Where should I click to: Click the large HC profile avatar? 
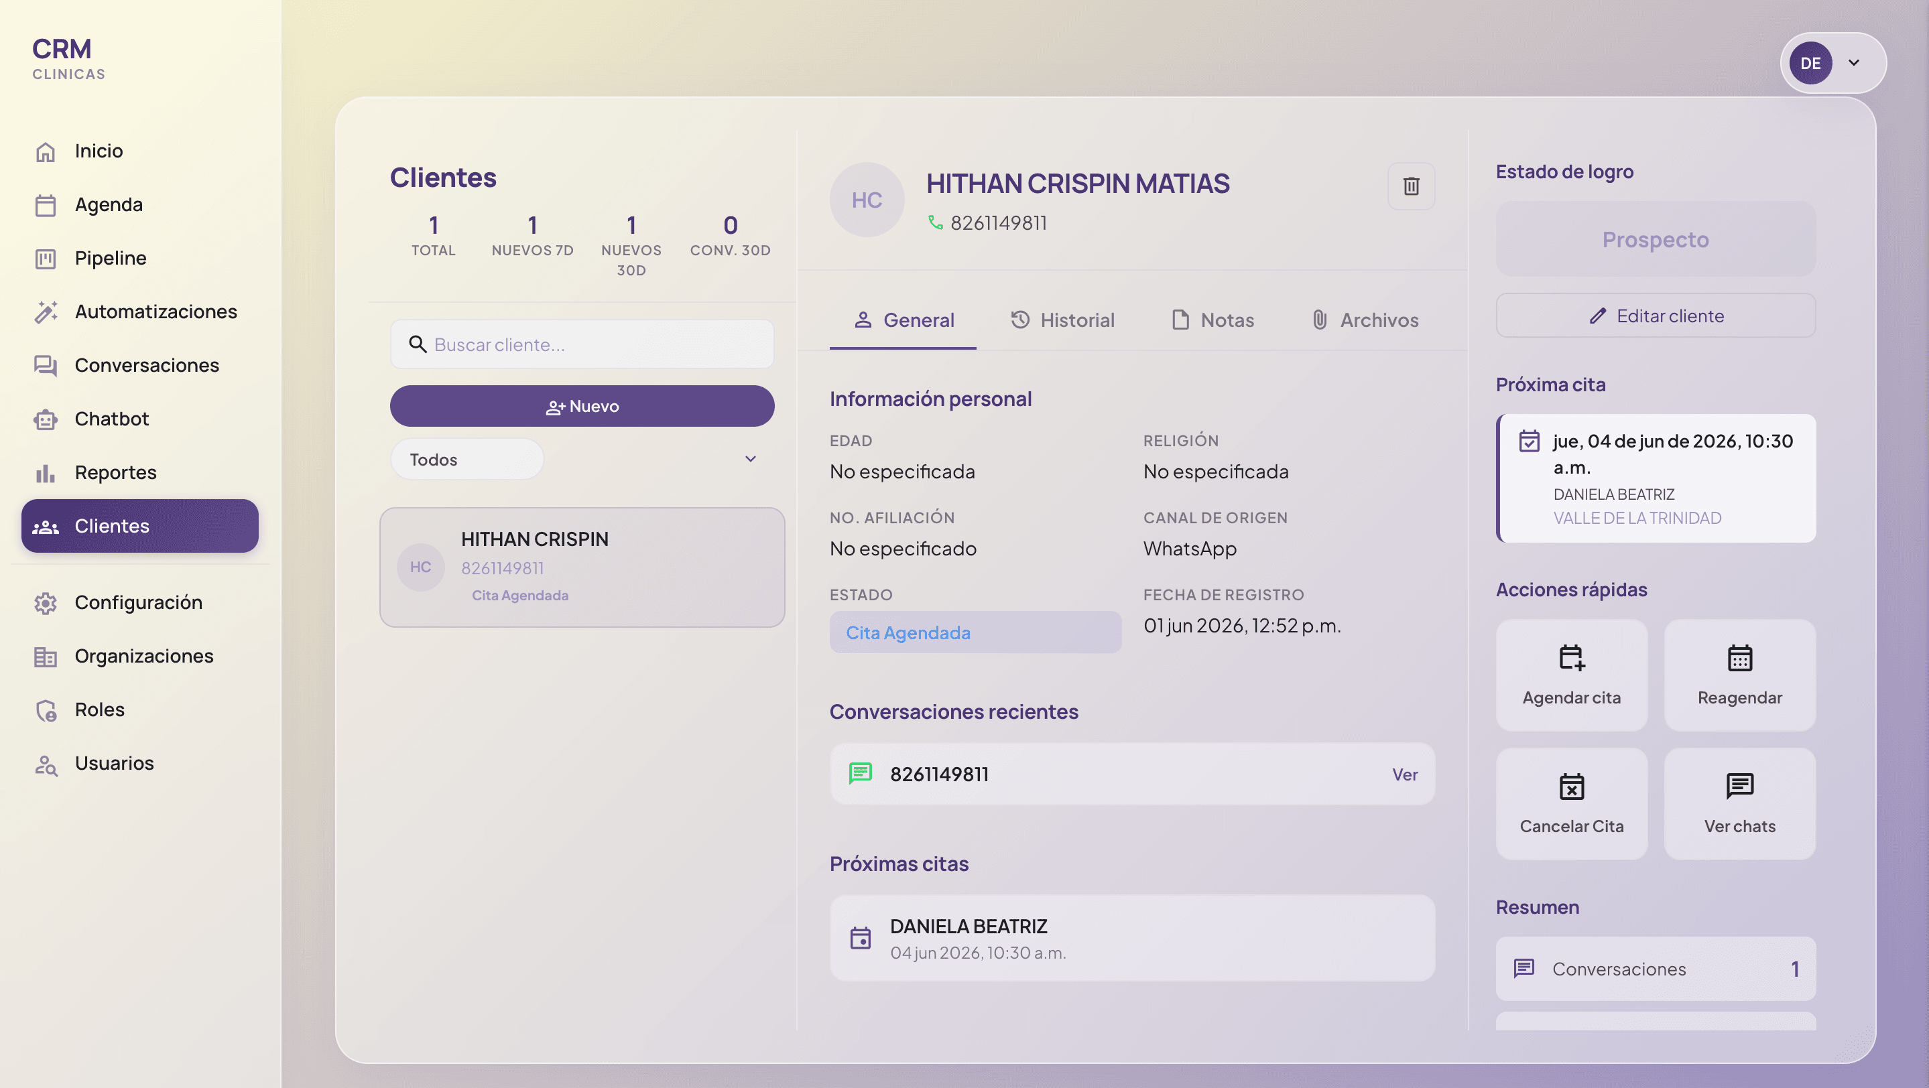(867, 200)
